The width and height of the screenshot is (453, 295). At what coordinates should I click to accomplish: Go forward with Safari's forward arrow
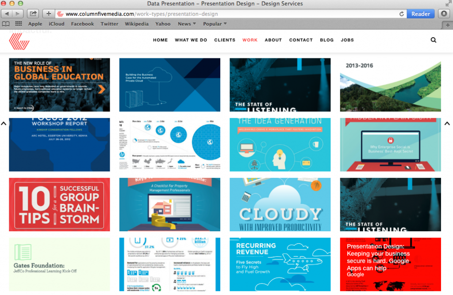click(x=18, y=14)
